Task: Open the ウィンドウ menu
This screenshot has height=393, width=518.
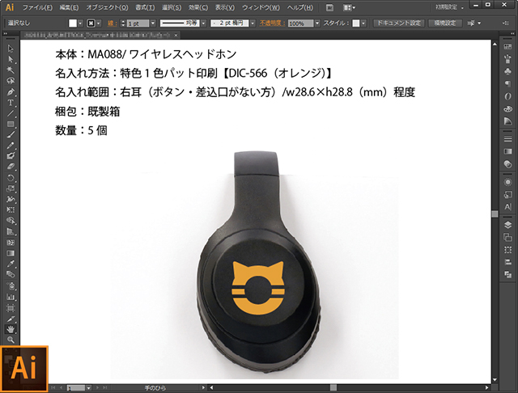Action: tap(261, 7)
